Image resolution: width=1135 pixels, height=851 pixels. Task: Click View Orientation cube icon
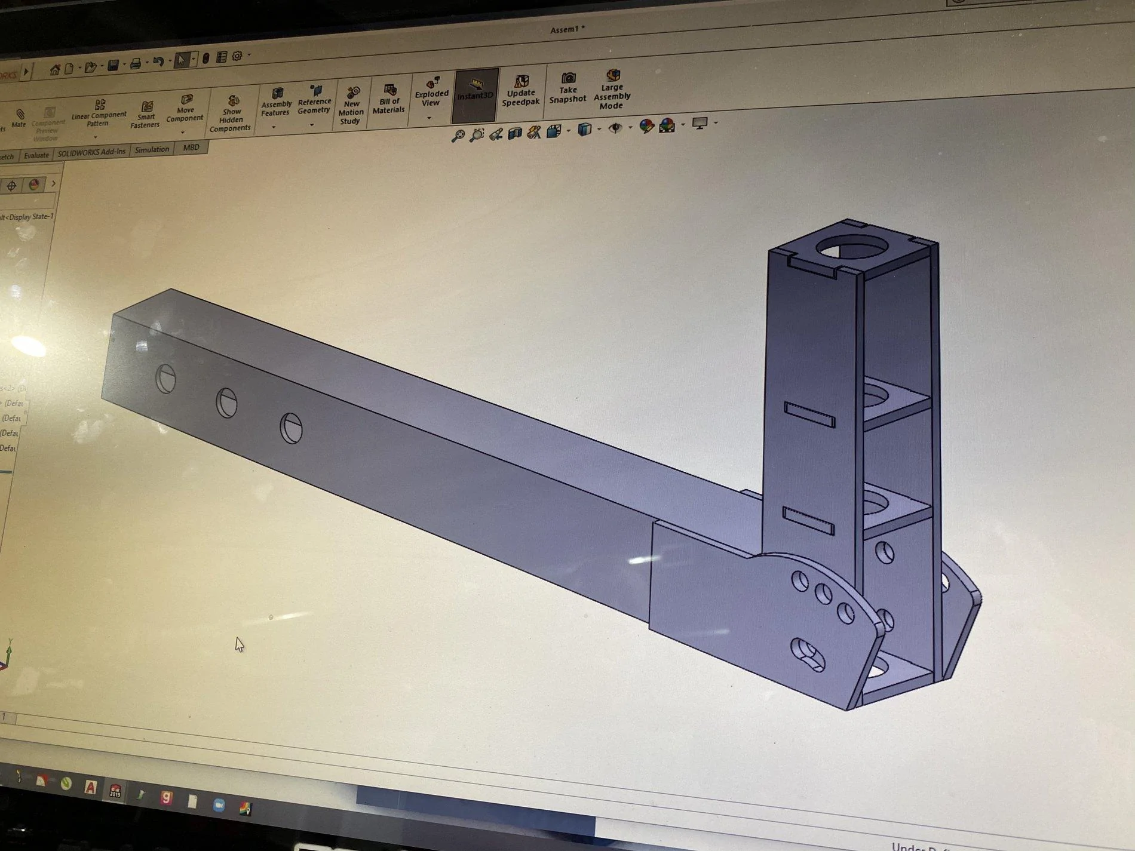click(x=554, y=131)
